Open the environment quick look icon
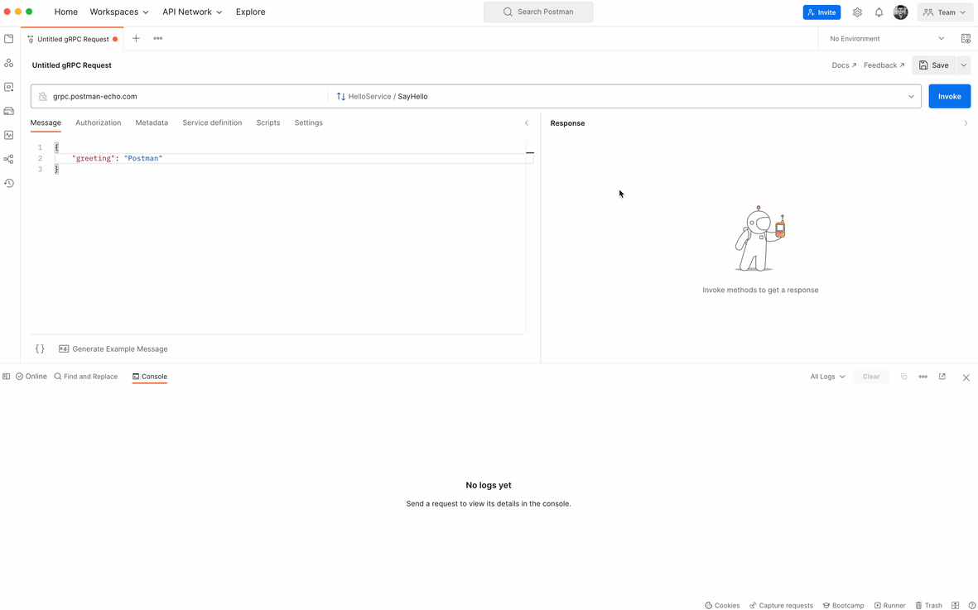978x610 pixels. click(x=966, y=39)
